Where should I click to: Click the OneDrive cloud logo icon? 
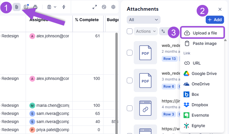(x=186, y=84)
